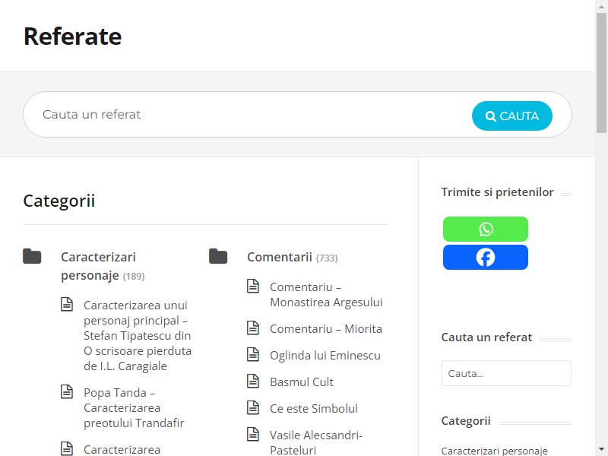
Task: Click the blue CAUTA search button
Action: click(511, 116)
